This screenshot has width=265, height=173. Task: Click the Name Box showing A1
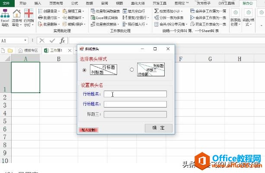pos(12,41)
